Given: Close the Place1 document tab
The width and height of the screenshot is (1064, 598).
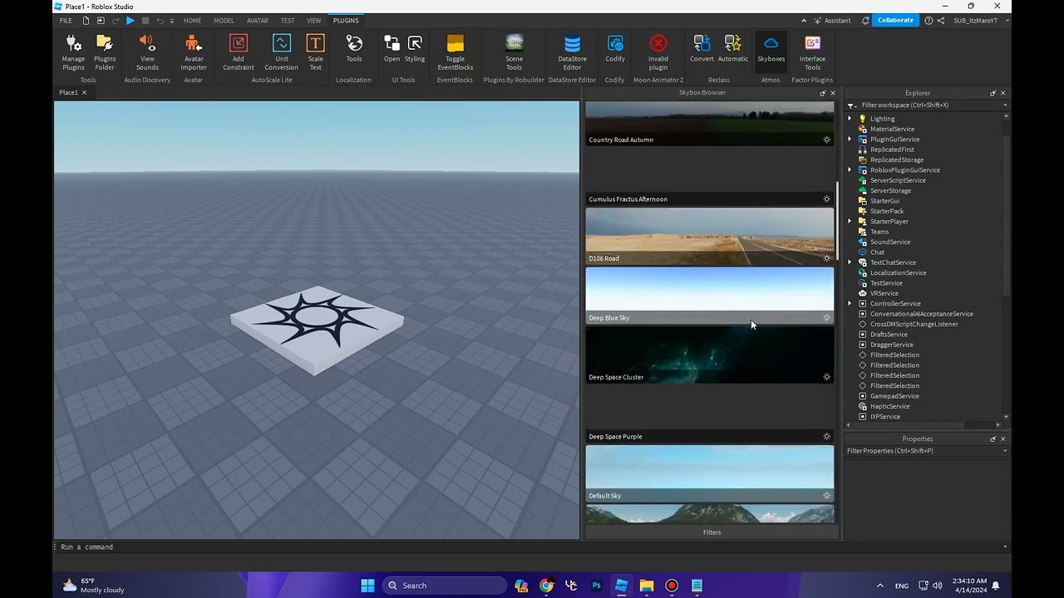Looking at the screenshot, I should [84, 92].
